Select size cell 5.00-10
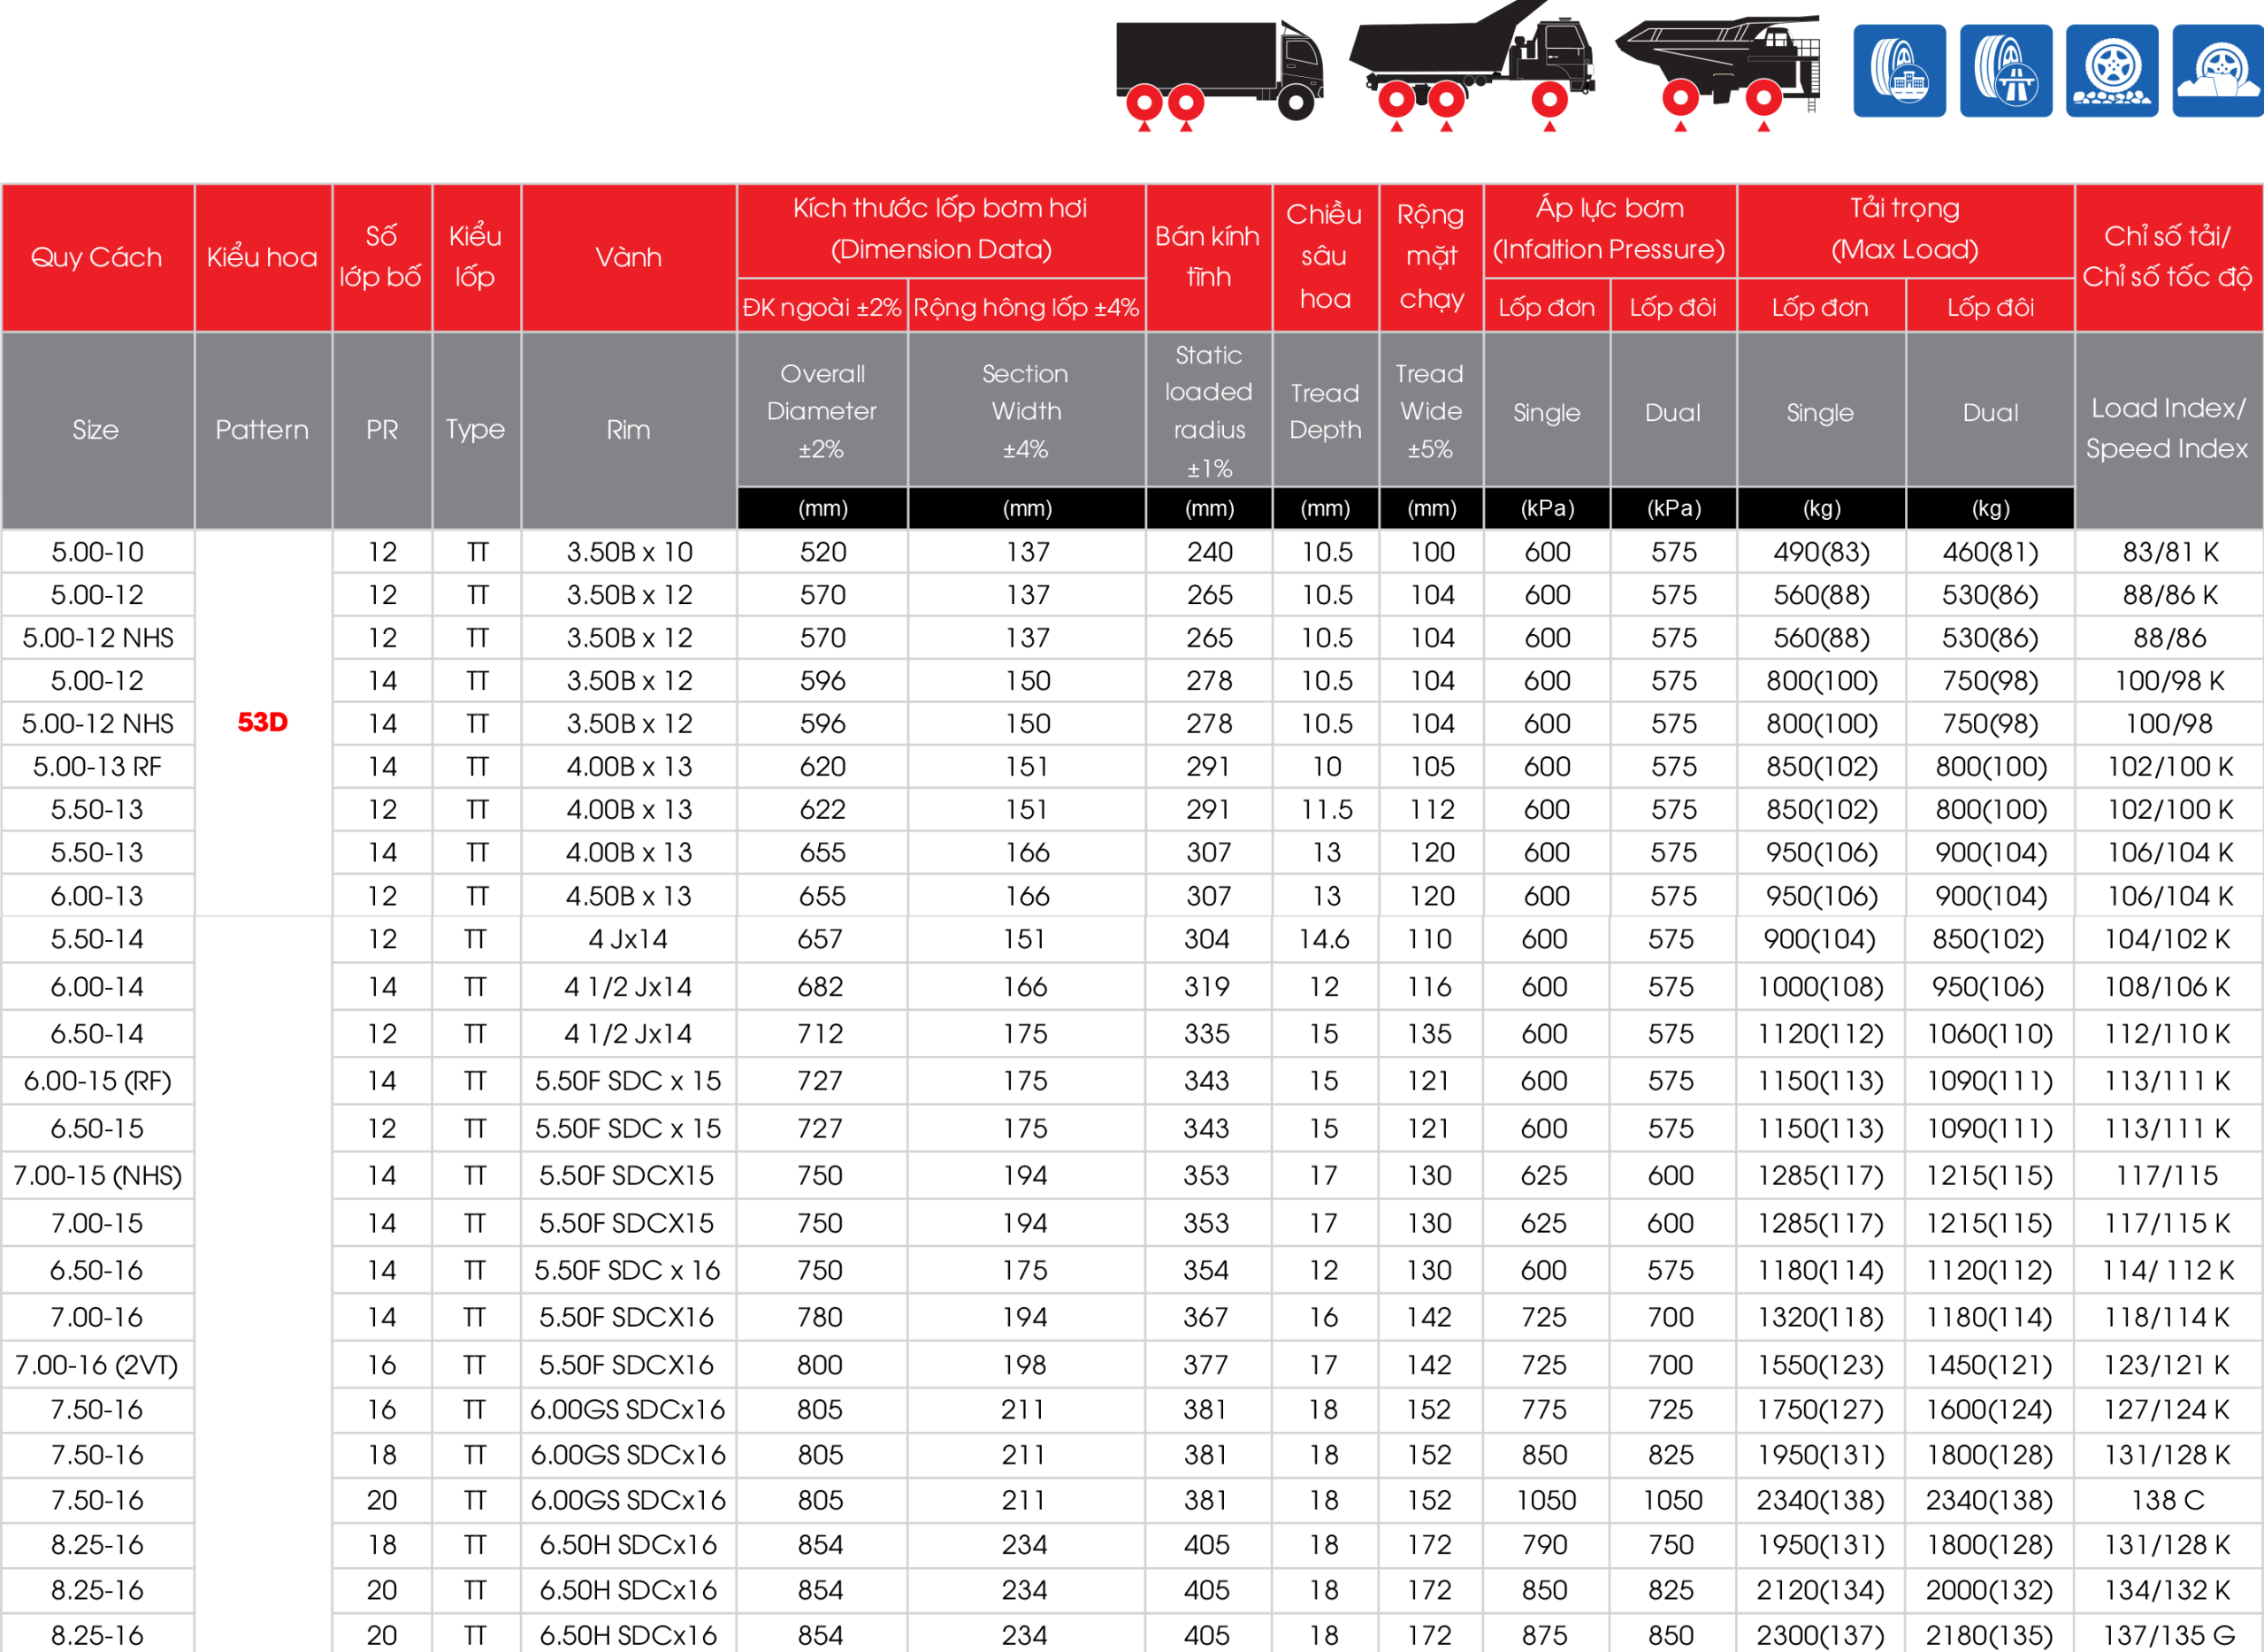2264x1652 pixels. (x=97, y=552)
